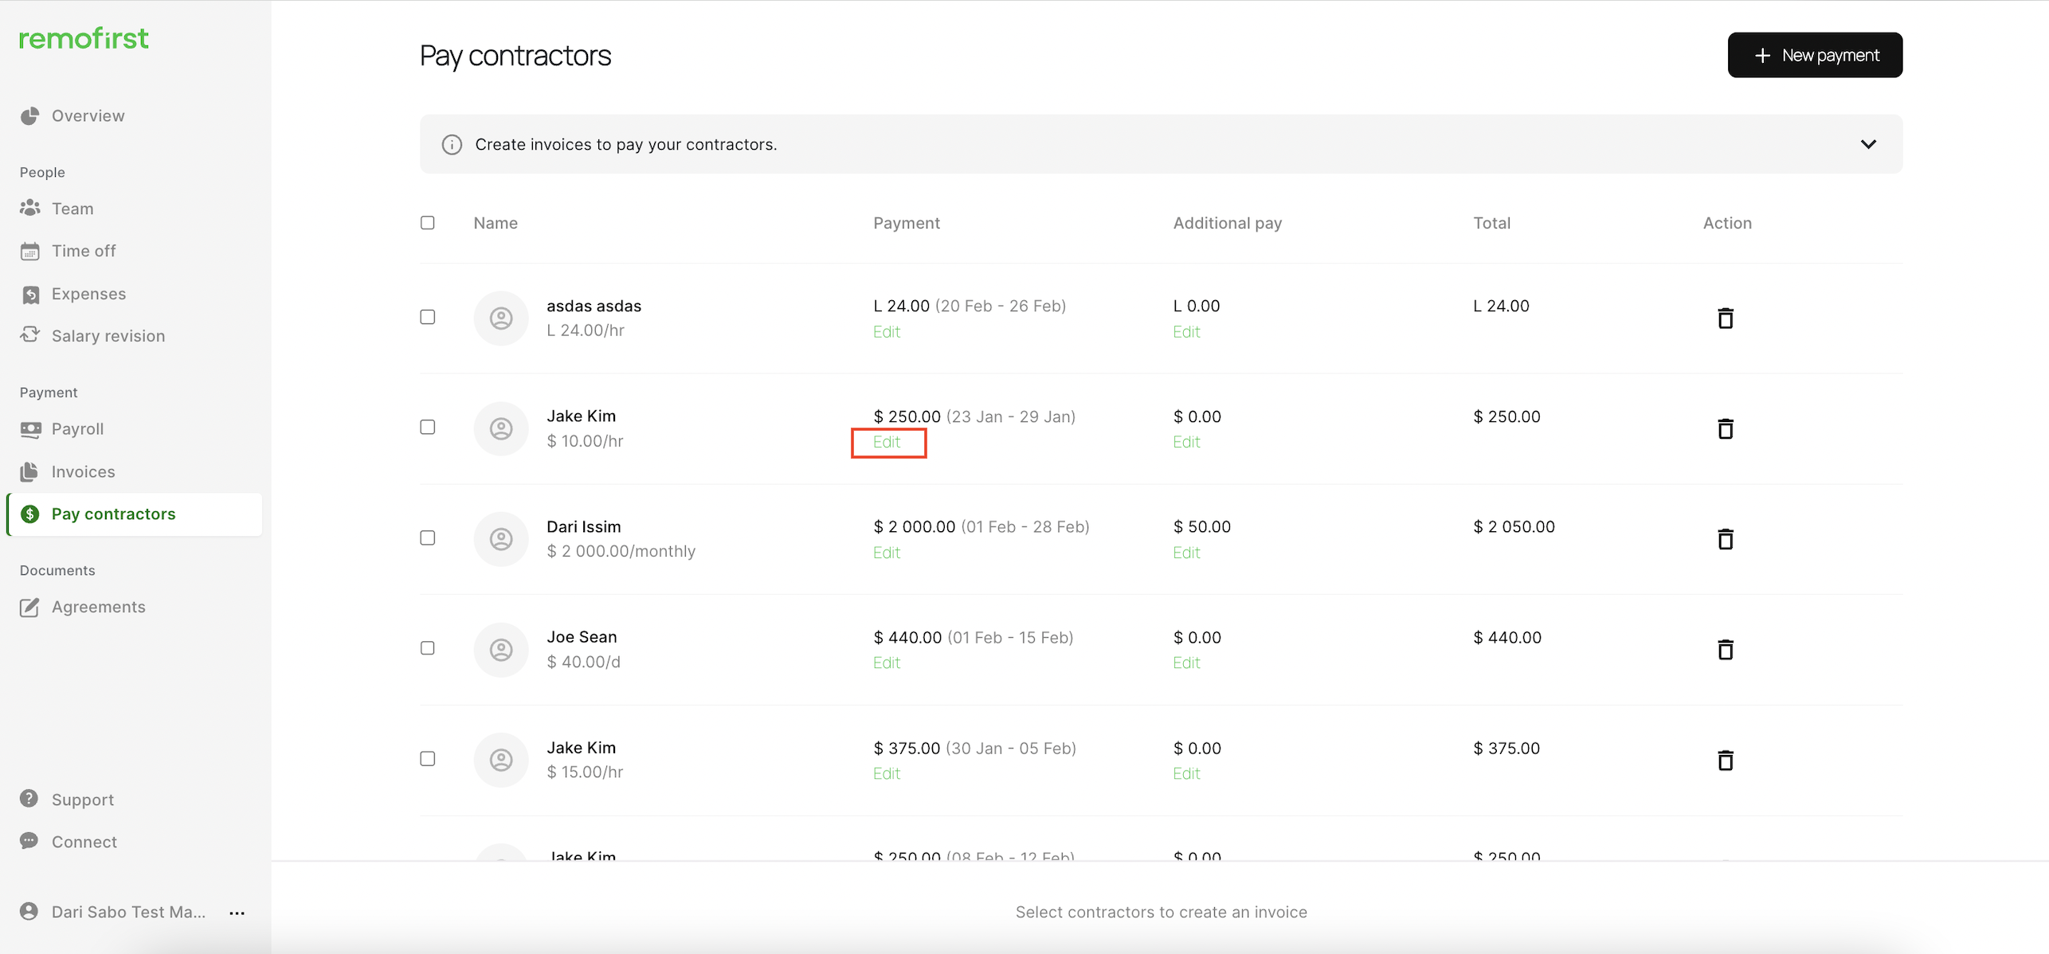Edit additional pay for Jake Kim 30 Jan row
Screen dimensions: 2049x954
(1186, 773)
